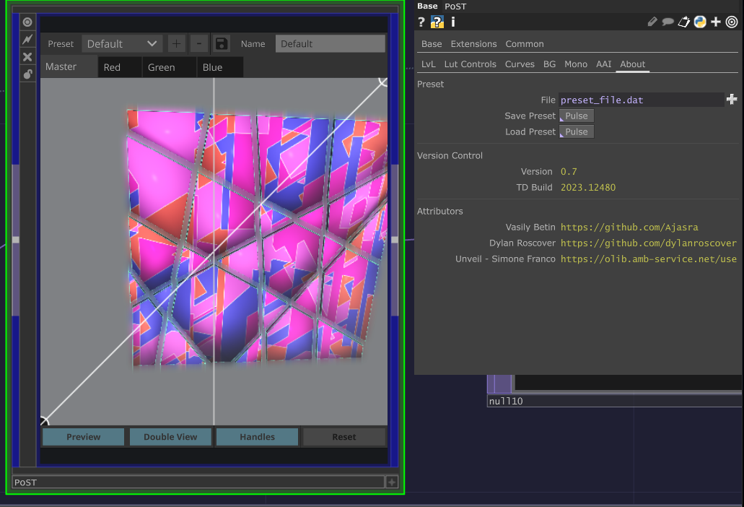Switch to the Curves tab
The image size is (744, 507).
click(520, 64)
